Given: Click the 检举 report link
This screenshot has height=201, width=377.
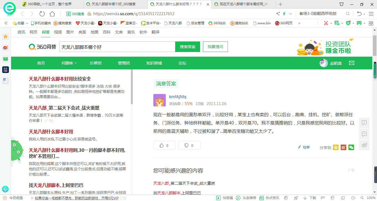Looking at the screenshot, I should coord(304,147).
